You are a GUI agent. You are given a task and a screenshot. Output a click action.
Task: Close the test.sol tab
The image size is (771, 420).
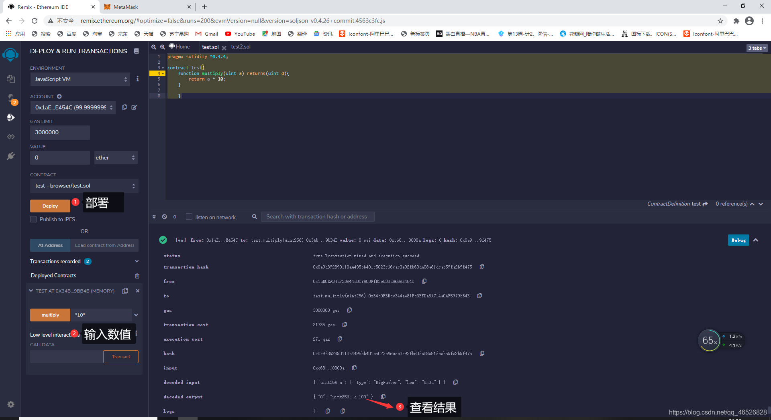(224, 48)
